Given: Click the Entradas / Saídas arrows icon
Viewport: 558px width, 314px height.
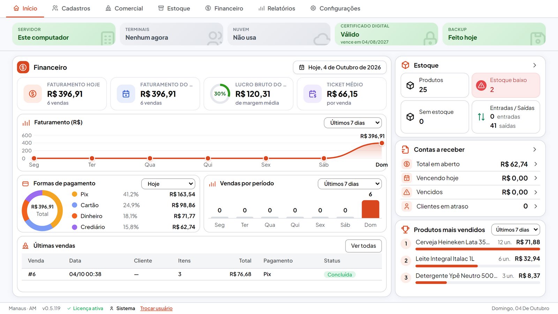Looking at the screenshot, I should (481, 117).
